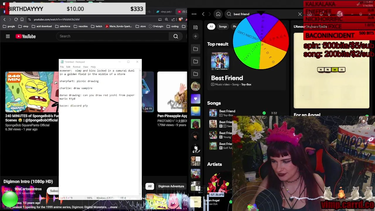375x211 pixels.
Task: Open the Brave shields icon
Action: tap(180, 19)
